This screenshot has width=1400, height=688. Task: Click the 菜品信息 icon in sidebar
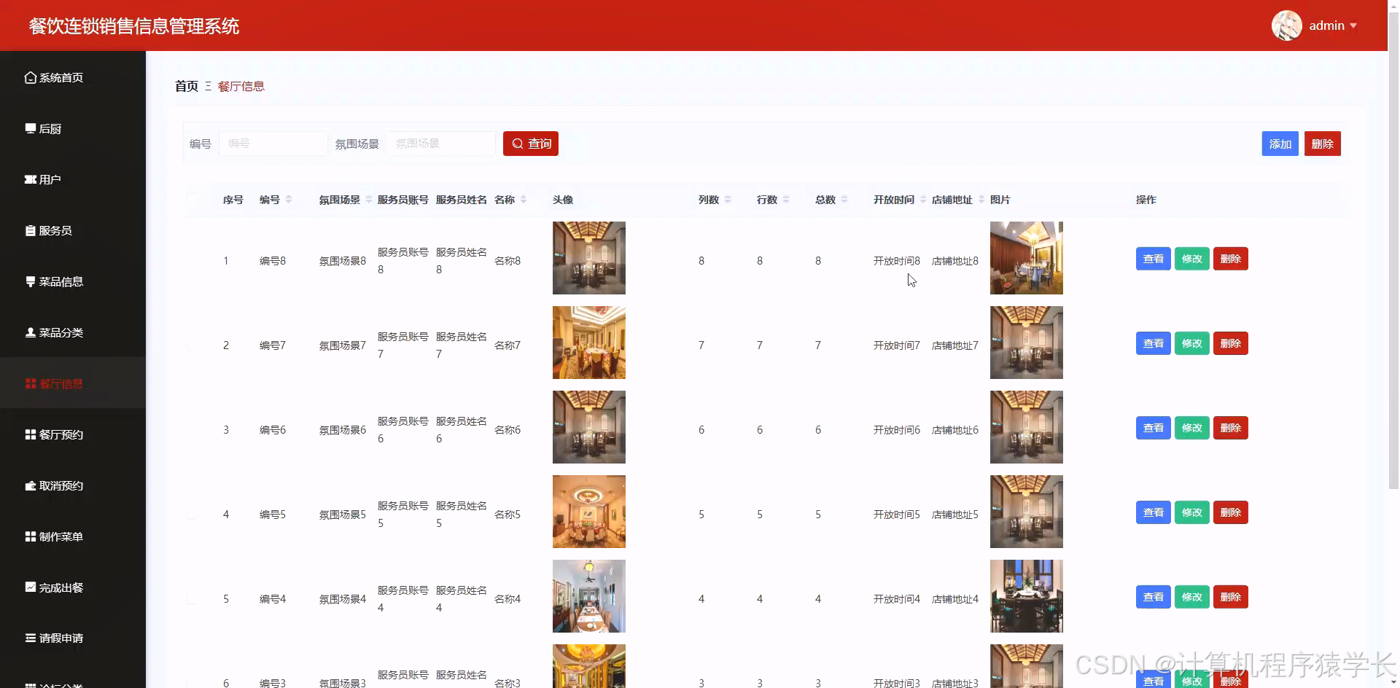click(x=31, y=281)
